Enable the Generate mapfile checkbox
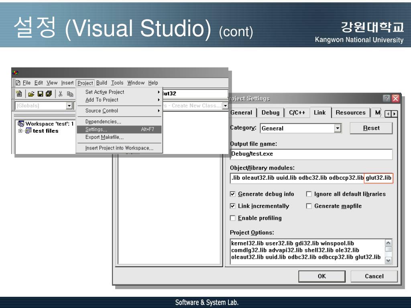The image size is (411, 308). [309, 206]
